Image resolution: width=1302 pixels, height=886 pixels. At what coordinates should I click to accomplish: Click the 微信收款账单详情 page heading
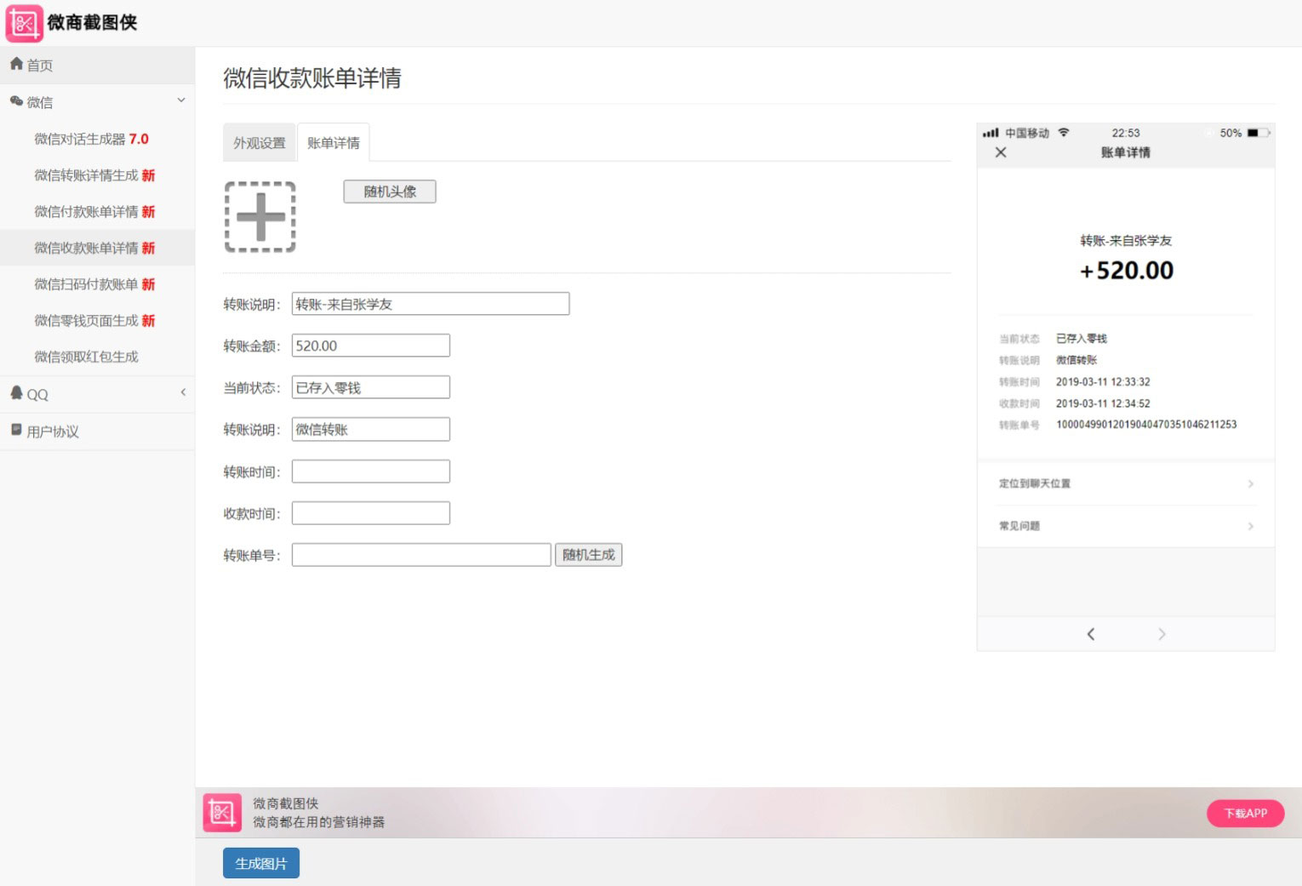pos(312,78)
